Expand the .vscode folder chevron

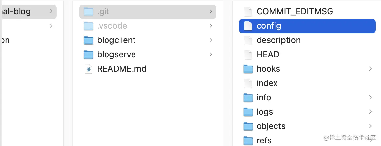[x=211, y=26]
